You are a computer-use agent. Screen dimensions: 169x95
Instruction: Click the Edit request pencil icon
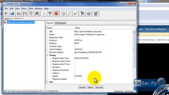[69, 13]
